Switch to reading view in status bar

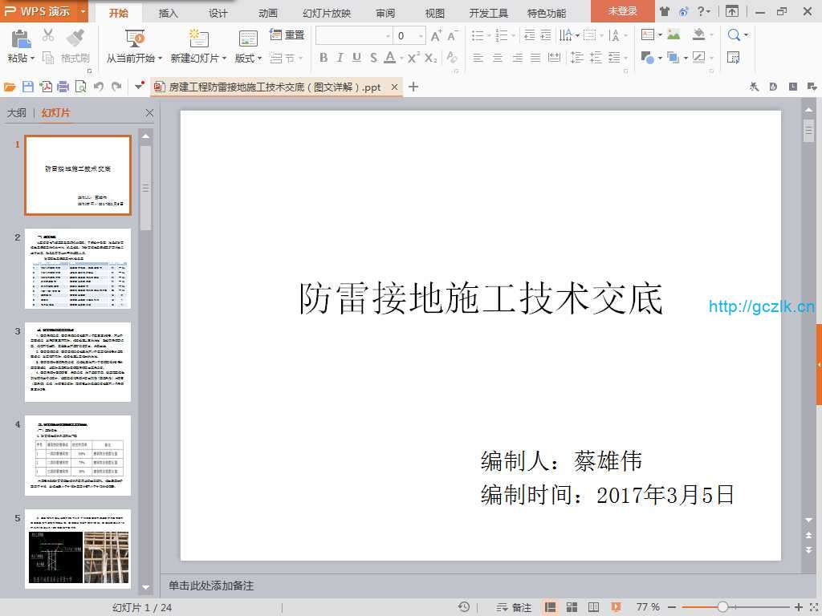(x=594, y=607)
